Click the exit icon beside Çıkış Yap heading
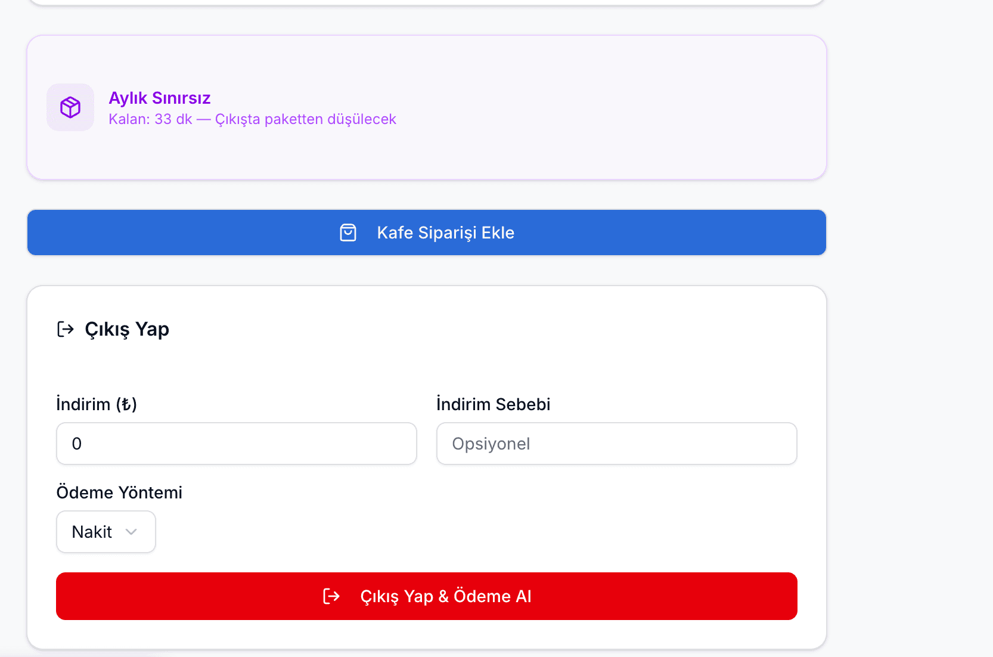Screen dimensions: 993x657 65,329
